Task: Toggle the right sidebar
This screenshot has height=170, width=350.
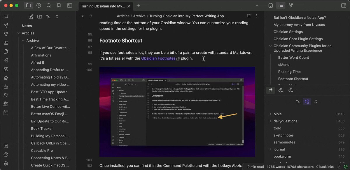Action: click(343, 5)
